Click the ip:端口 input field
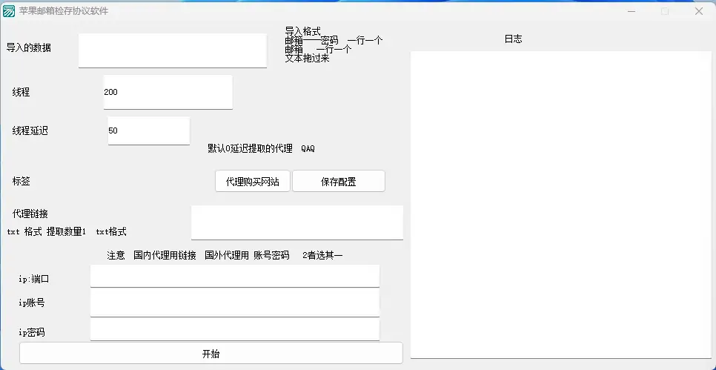The width and height of the screenshot is (716, 370). [235, 276]
